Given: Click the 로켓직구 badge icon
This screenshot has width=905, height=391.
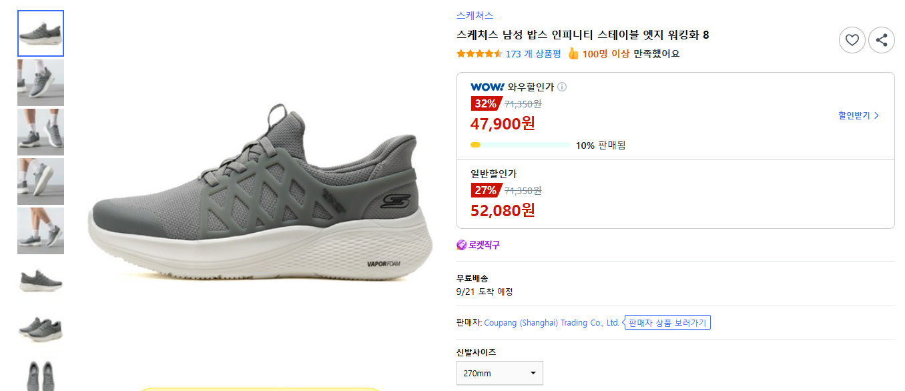Looking at the screenshot, I should click(x=461, y=245).
